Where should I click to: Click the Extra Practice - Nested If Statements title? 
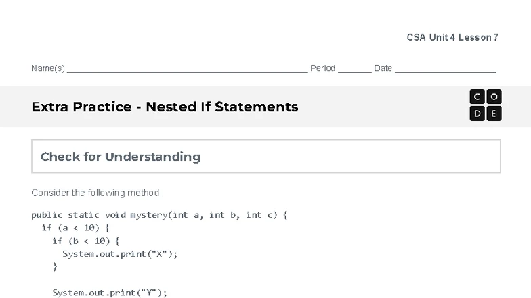(165, 107)
